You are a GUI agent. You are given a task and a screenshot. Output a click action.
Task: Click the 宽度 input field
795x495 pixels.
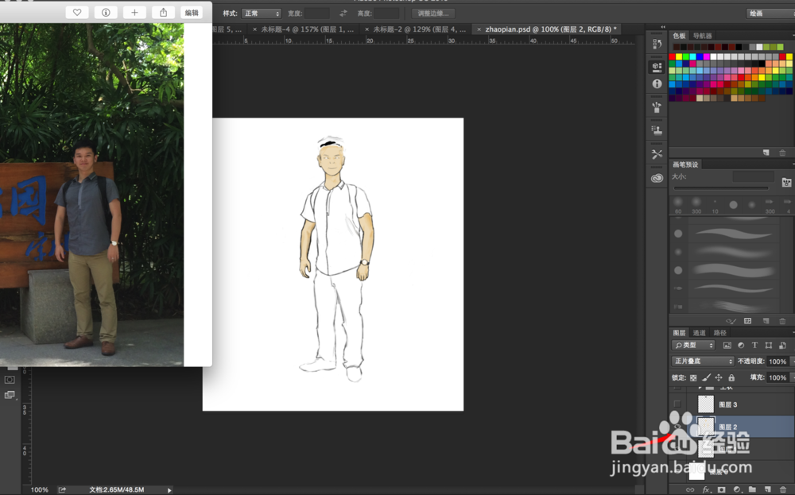coord(317,14)
